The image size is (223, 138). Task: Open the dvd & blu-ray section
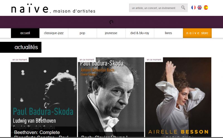pos(140,33)
